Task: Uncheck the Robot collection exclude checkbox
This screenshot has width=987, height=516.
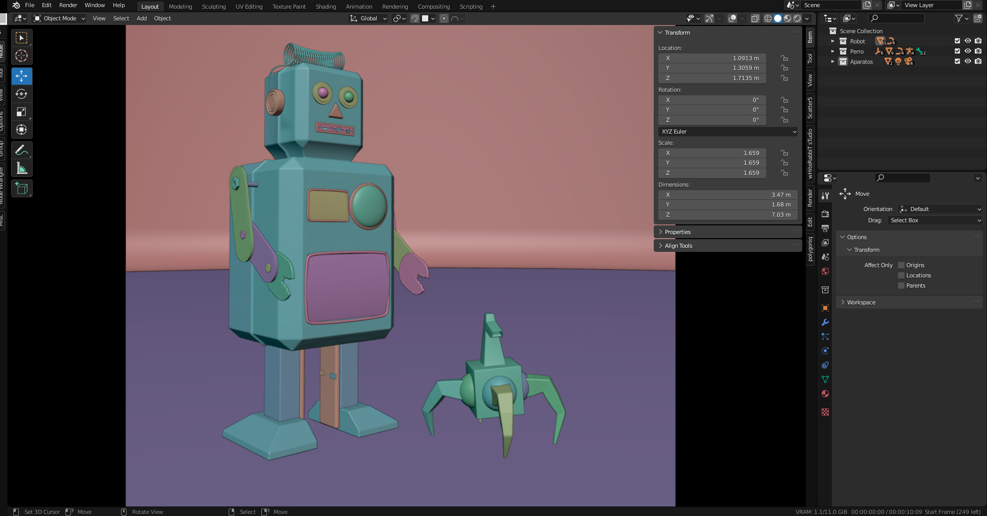Action: coord(957,41)
